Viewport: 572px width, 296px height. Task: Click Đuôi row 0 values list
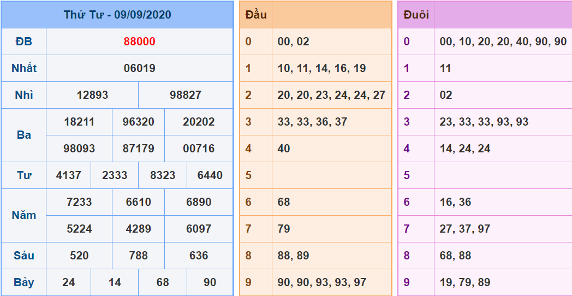[503, 42]
